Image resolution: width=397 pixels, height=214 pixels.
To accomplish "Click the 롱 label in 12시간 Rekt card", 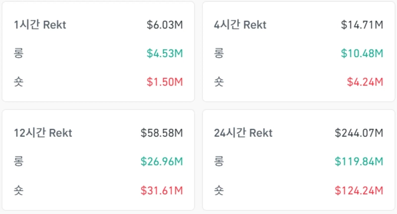I will pyautogui.click(x=19, y=161).
